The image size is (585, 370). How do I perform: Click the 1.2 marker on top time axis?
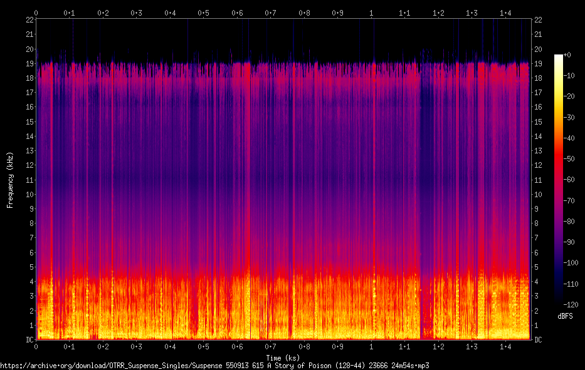coord(438,13)
